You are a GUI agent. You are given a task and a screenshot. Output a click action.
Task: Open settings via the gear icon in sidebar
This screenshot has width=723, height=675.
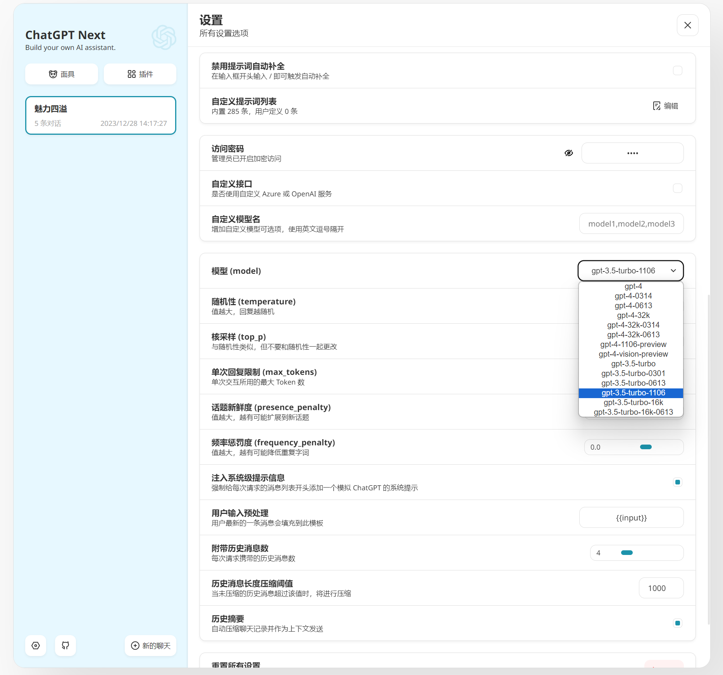tap(36, 646)
